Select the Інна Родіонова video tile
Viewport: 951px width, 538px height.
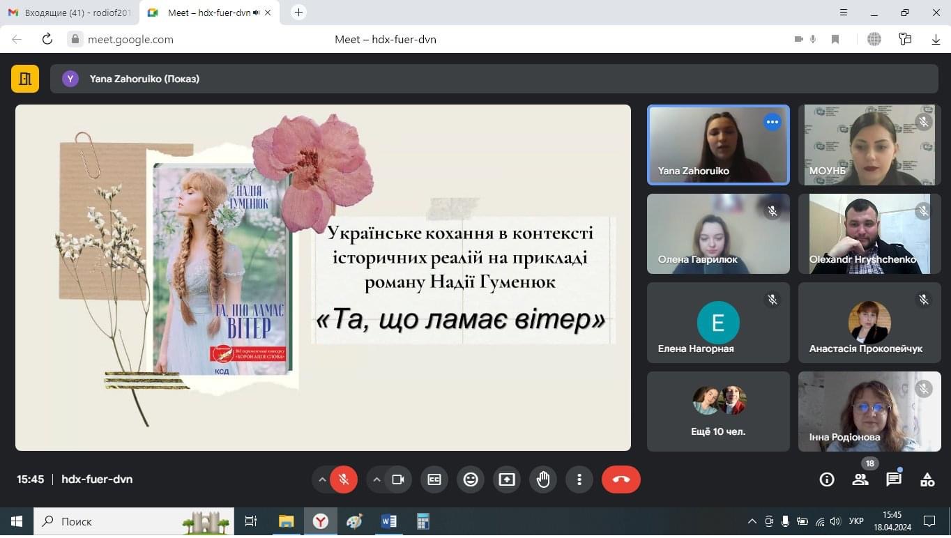869,411
